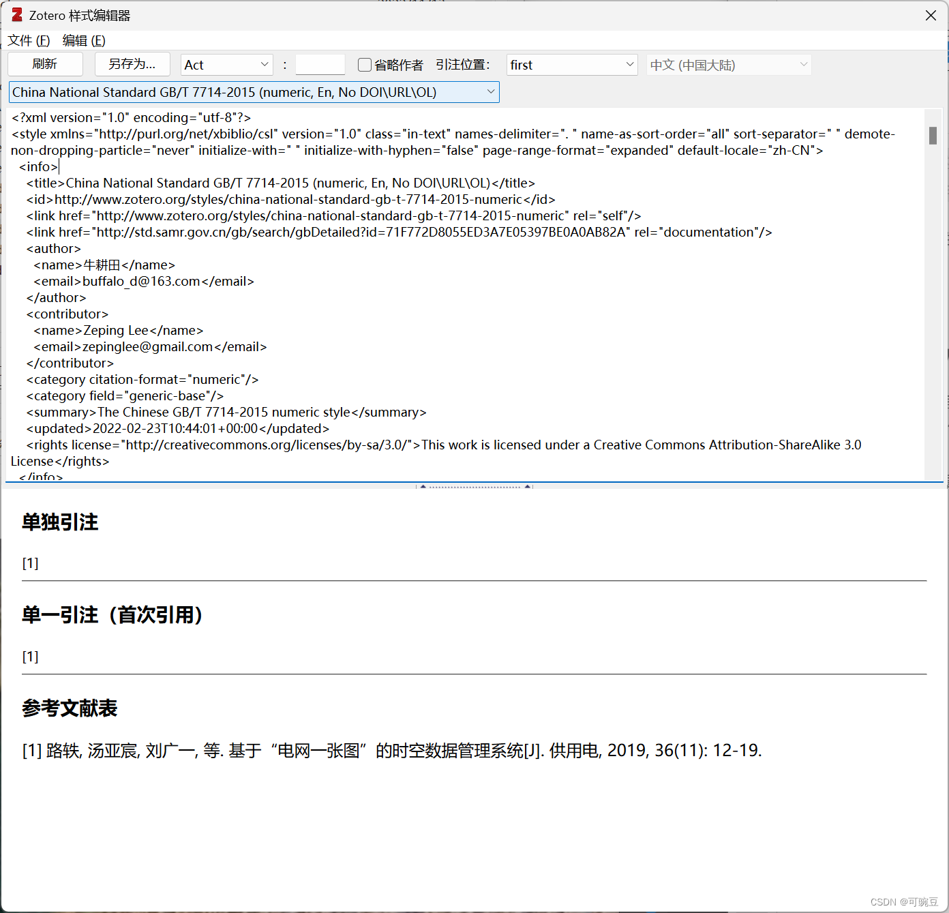Click the 牛耕田 author name line
The width and height of the screenshot is (949, 913).
pos(104,265)
